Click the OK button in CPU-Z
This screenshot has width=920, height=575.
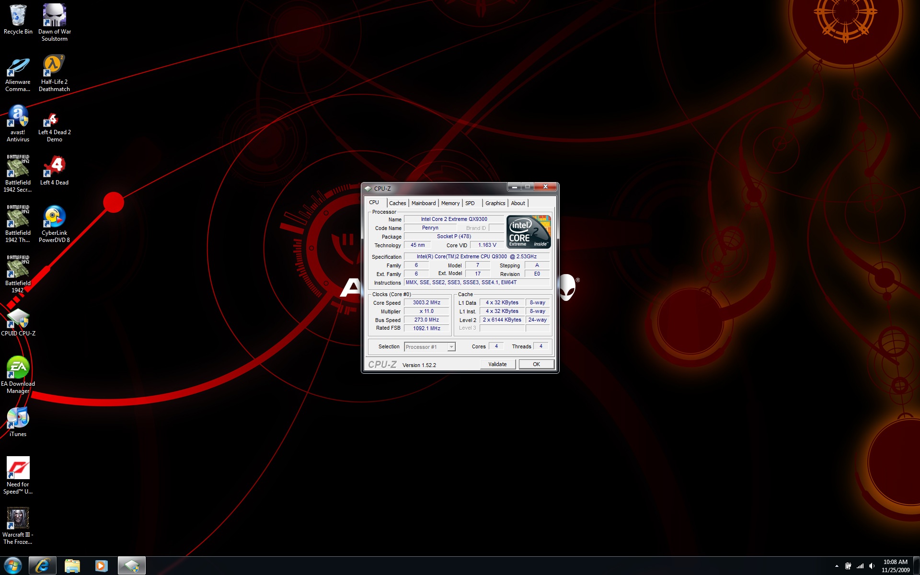pos(536,364)
